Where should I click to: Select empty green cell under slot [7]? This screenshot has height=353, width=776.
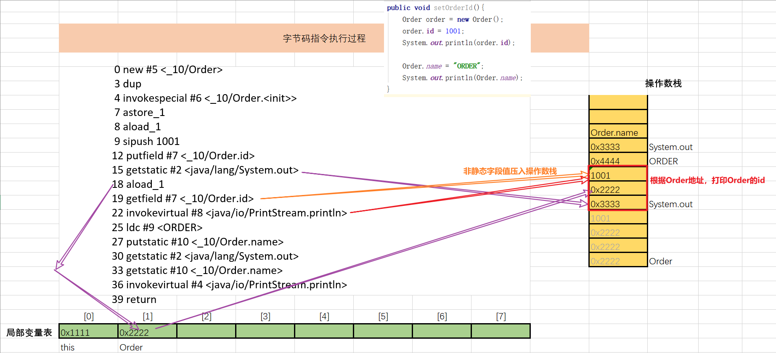click(x=501, y=331)
